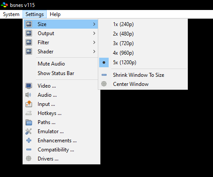Click the Drivers gear icon
The image size is (213, 177).
pos(29,158)
